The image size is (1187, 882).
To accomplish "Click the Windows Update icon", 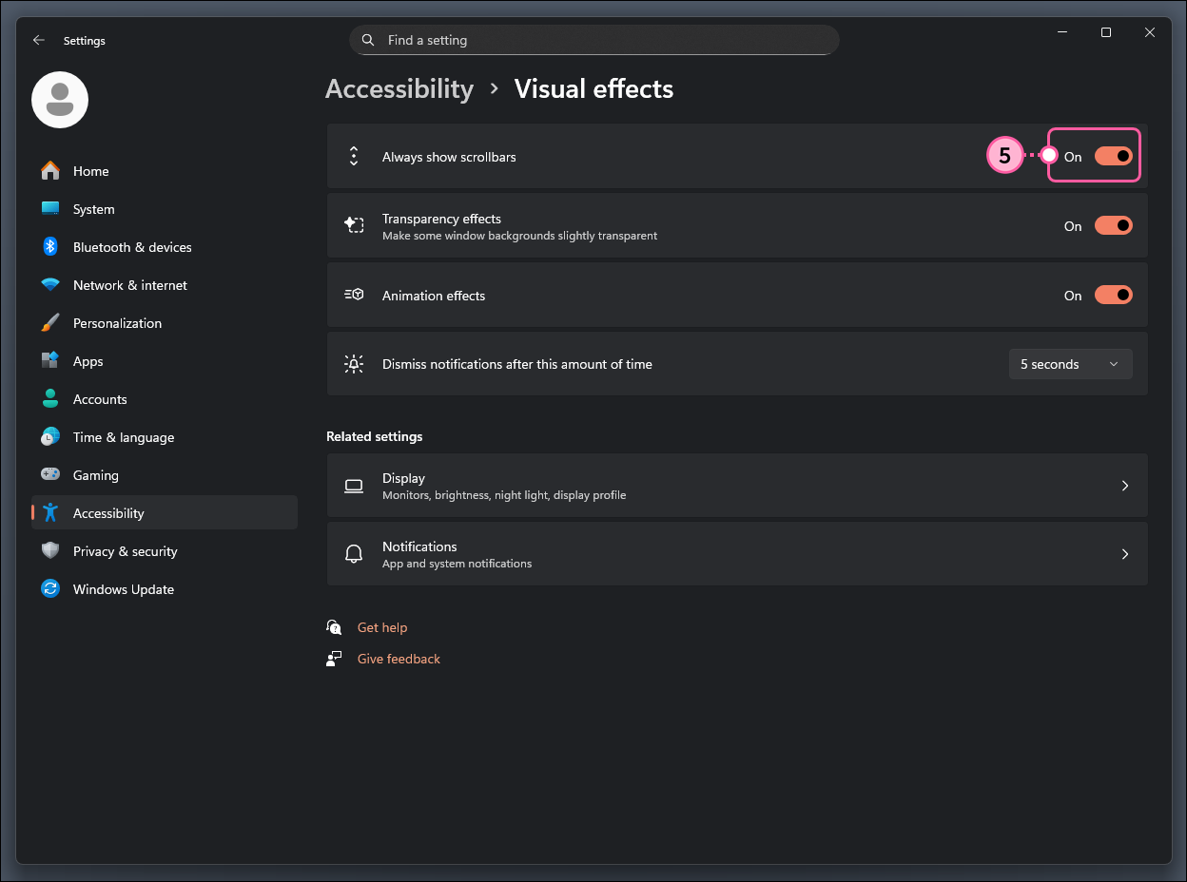I will [x=49, y=589].
